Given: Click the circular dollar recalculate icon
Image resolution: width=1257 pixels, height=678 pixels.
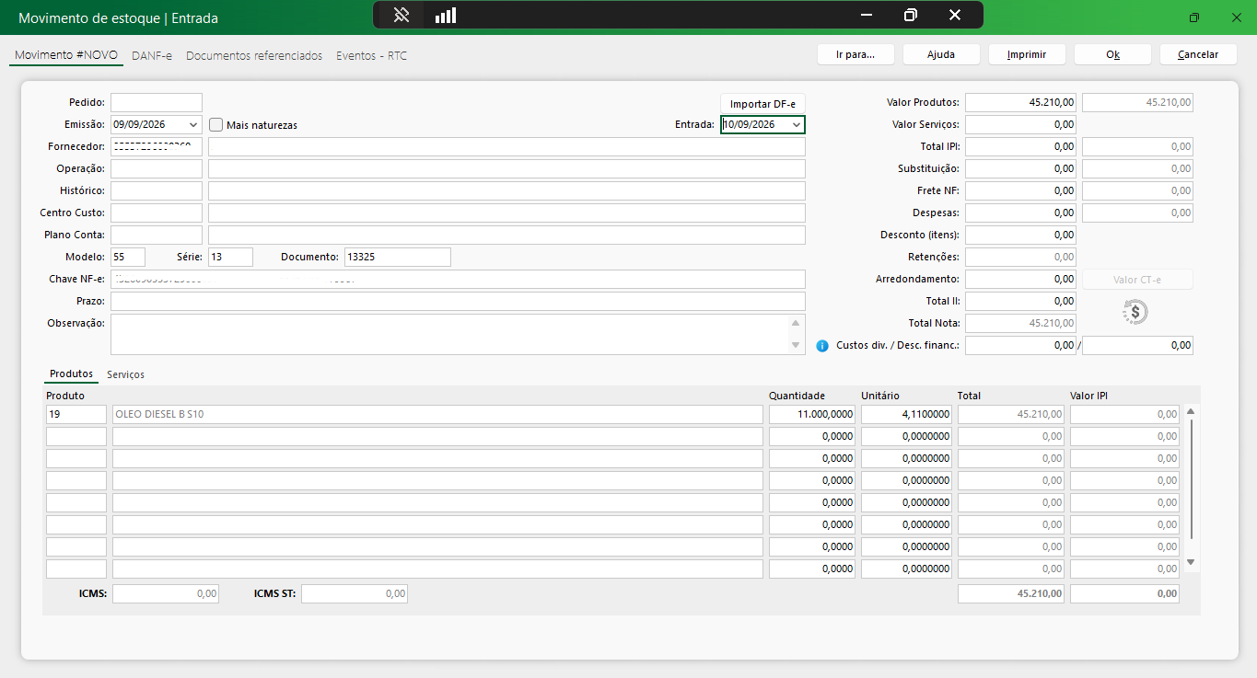Looking at the screenshot, I should click(x=1135, y=312).
